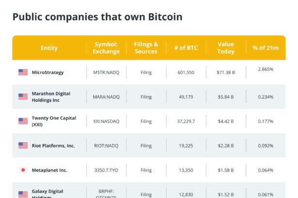Viewport: 298px width, 198px height.
Task: Click the US flag beside Twenty One Capital
Action: 23,121
